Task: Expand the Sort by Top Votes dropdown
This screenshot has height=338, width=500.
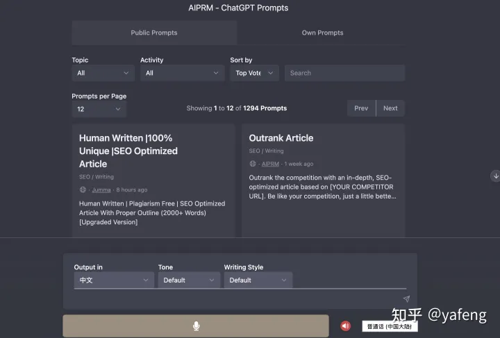Action: tap(253, 73)
